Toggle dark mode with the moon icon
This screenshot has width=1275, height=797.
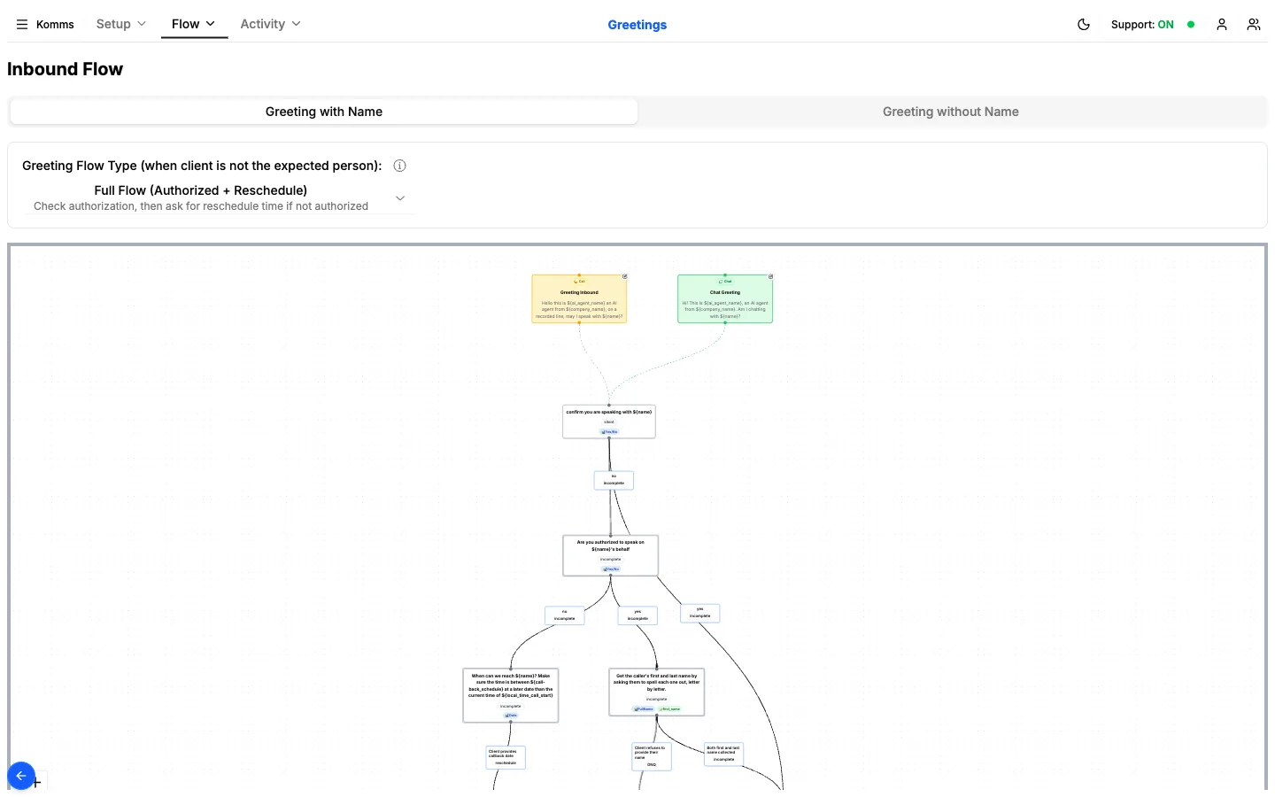[x=1084, y=25]
